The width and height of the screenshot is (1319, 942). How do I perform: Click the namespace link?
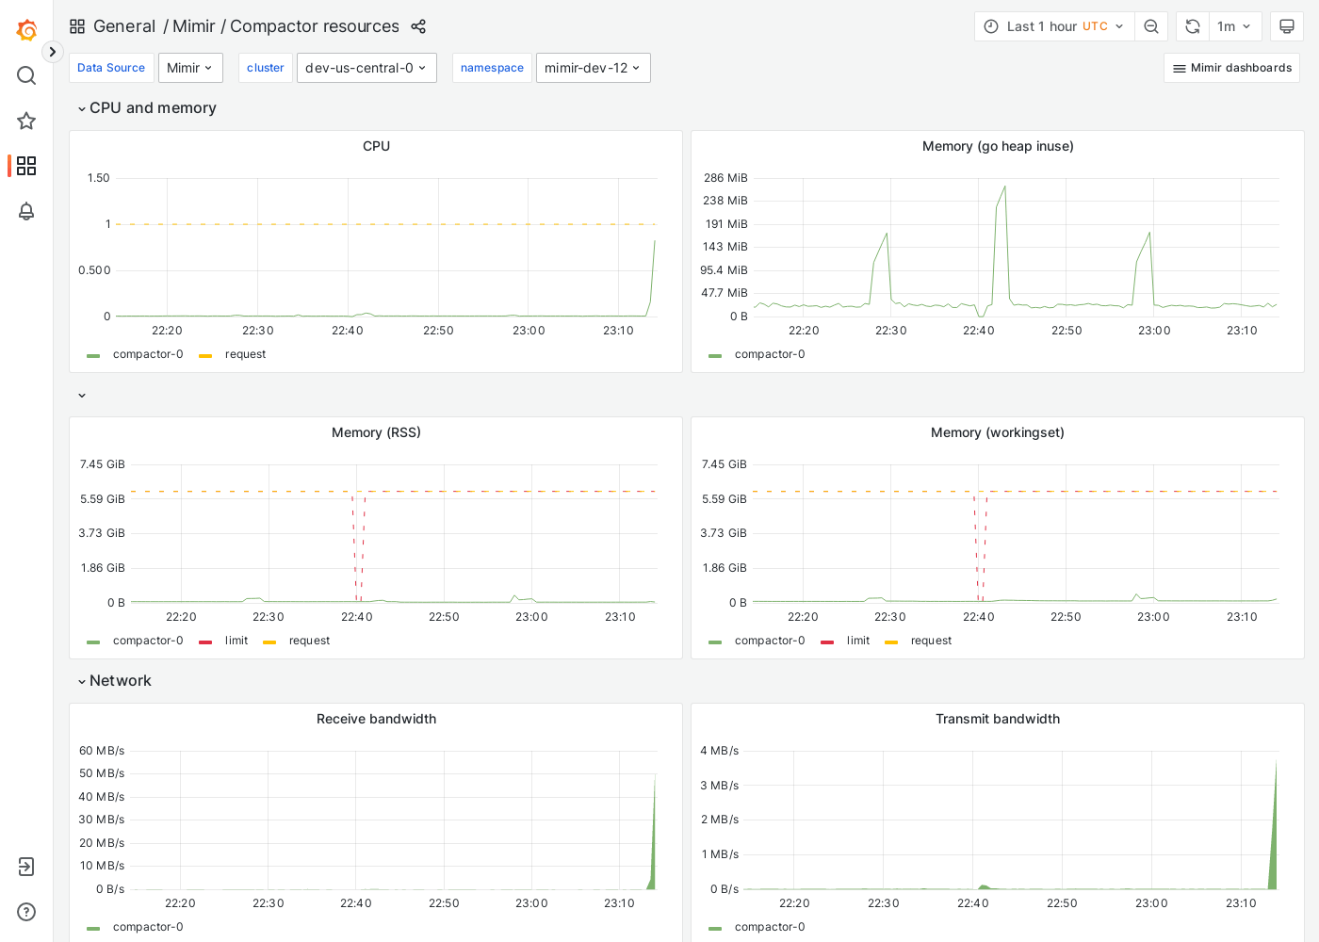(492, 67)
